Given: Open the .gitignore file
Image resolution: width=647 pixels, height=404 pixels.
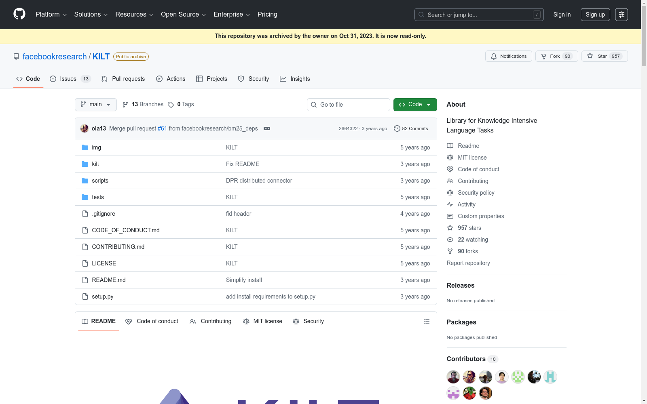Looking at the screenshot, I should [x=104, y=214].
